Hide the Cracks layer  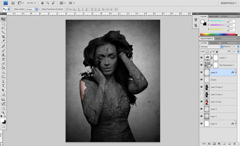tap(202, 80)
